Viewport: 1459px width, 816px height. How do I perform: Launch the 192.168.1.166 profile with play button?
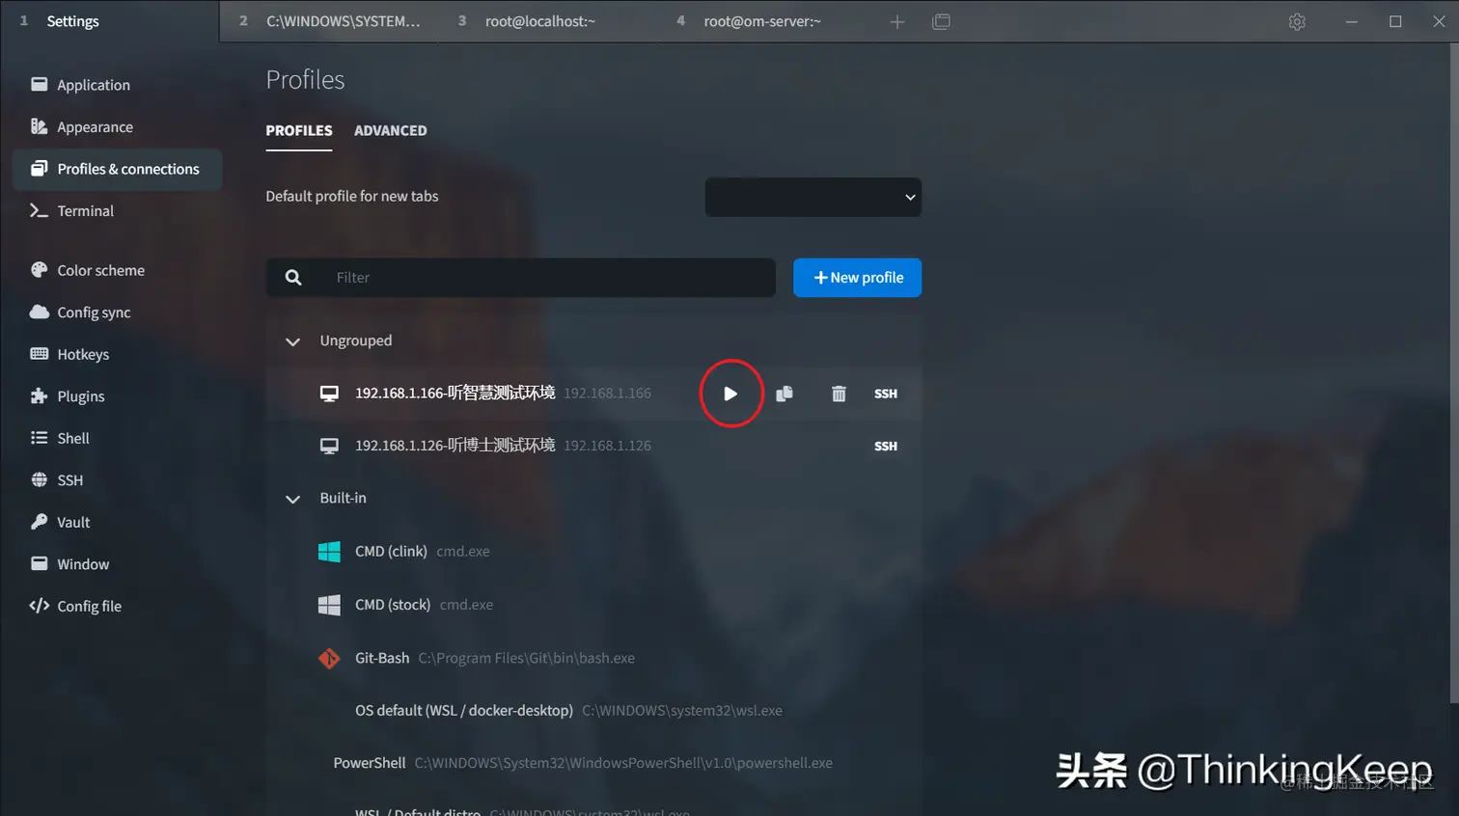pos(730,394)
